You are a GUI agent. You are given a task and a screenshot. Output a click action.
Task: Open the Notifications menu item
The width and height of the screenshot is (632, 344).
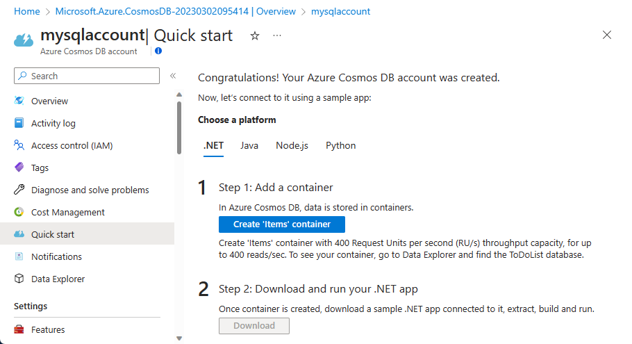(56, 256)
